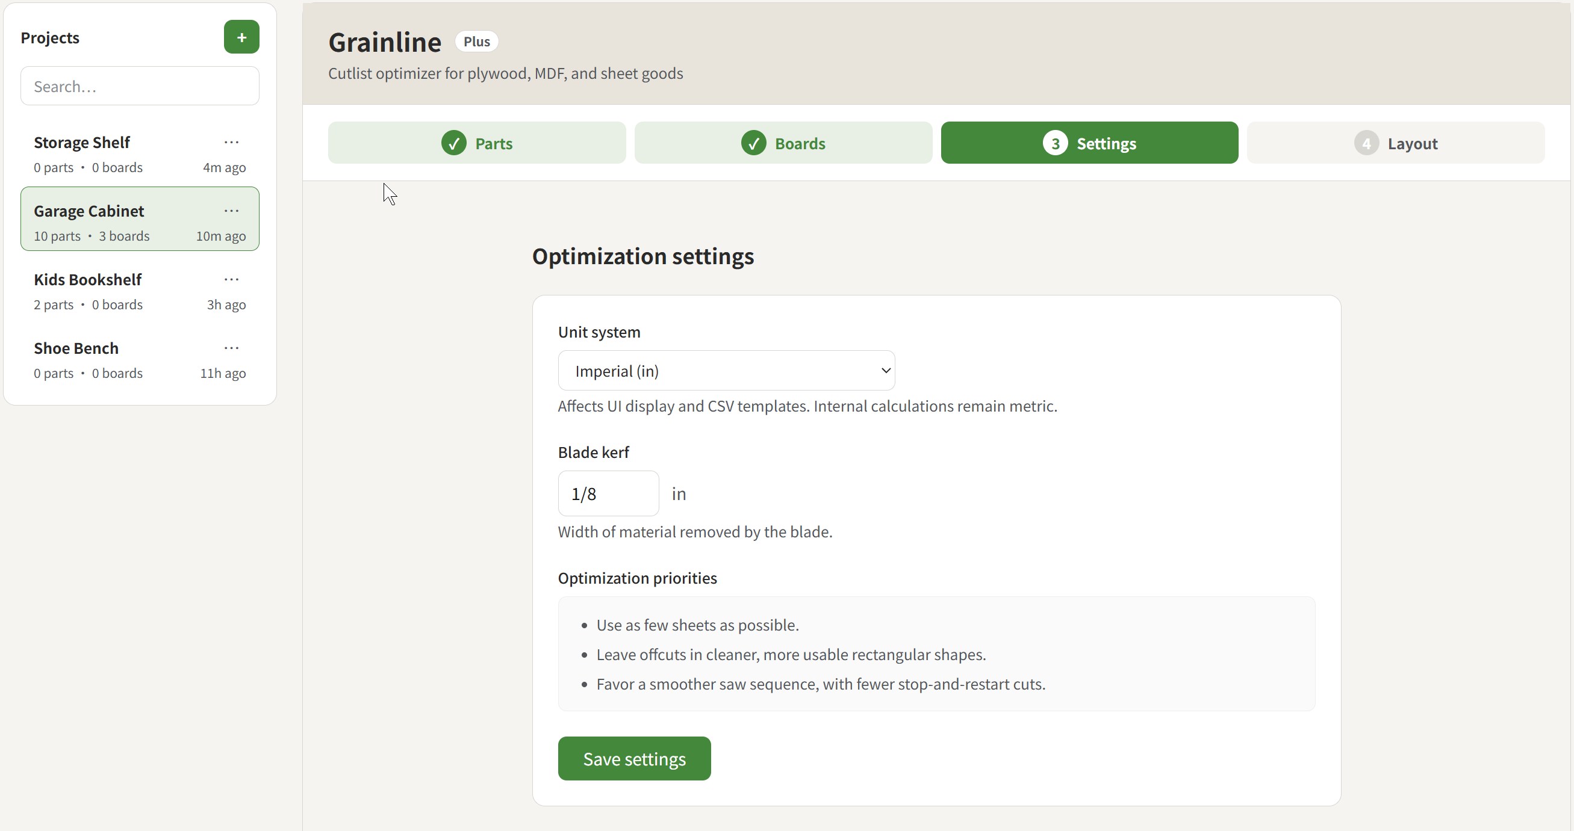Open Kids Bookshelf ellipsis menu
Viewport: 1574px width, 831px height.
tap(231, 280)
